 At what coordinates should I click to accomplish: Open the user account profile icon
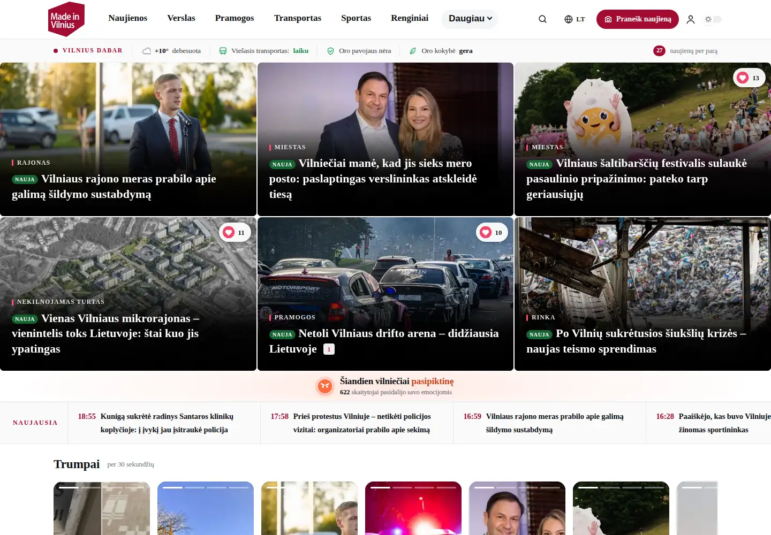tap(691, 19)
